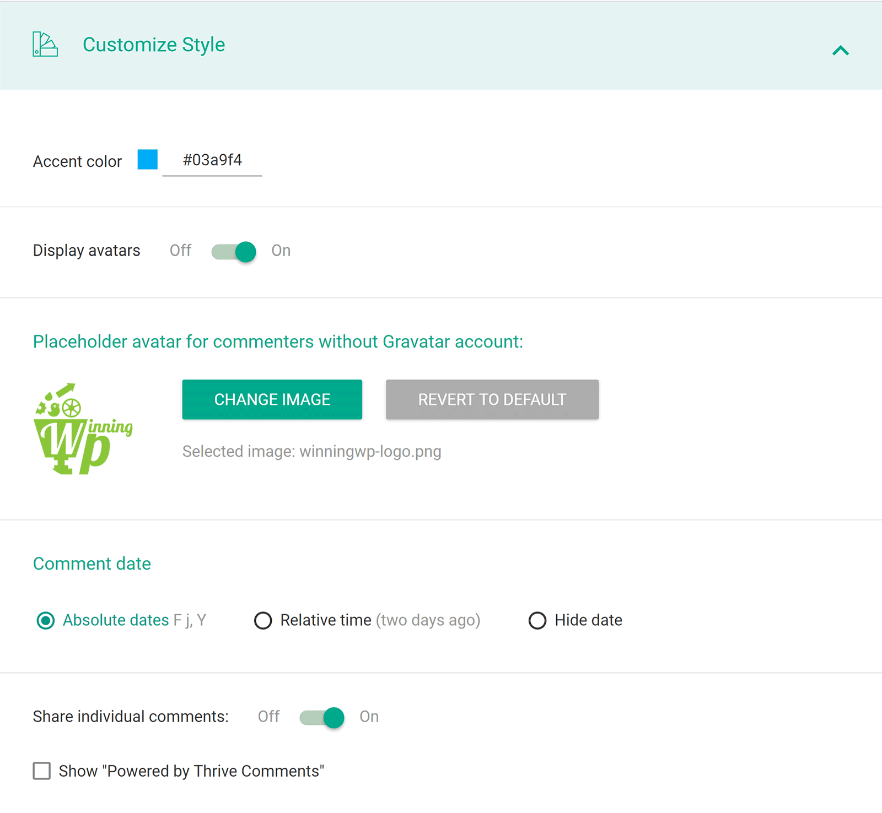The image size is (882, 813).
Task: Click the Comment date heading
Action: 92,563
